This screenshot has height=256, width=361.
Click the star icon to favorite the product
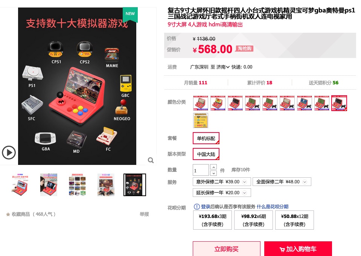coord(8,214)
